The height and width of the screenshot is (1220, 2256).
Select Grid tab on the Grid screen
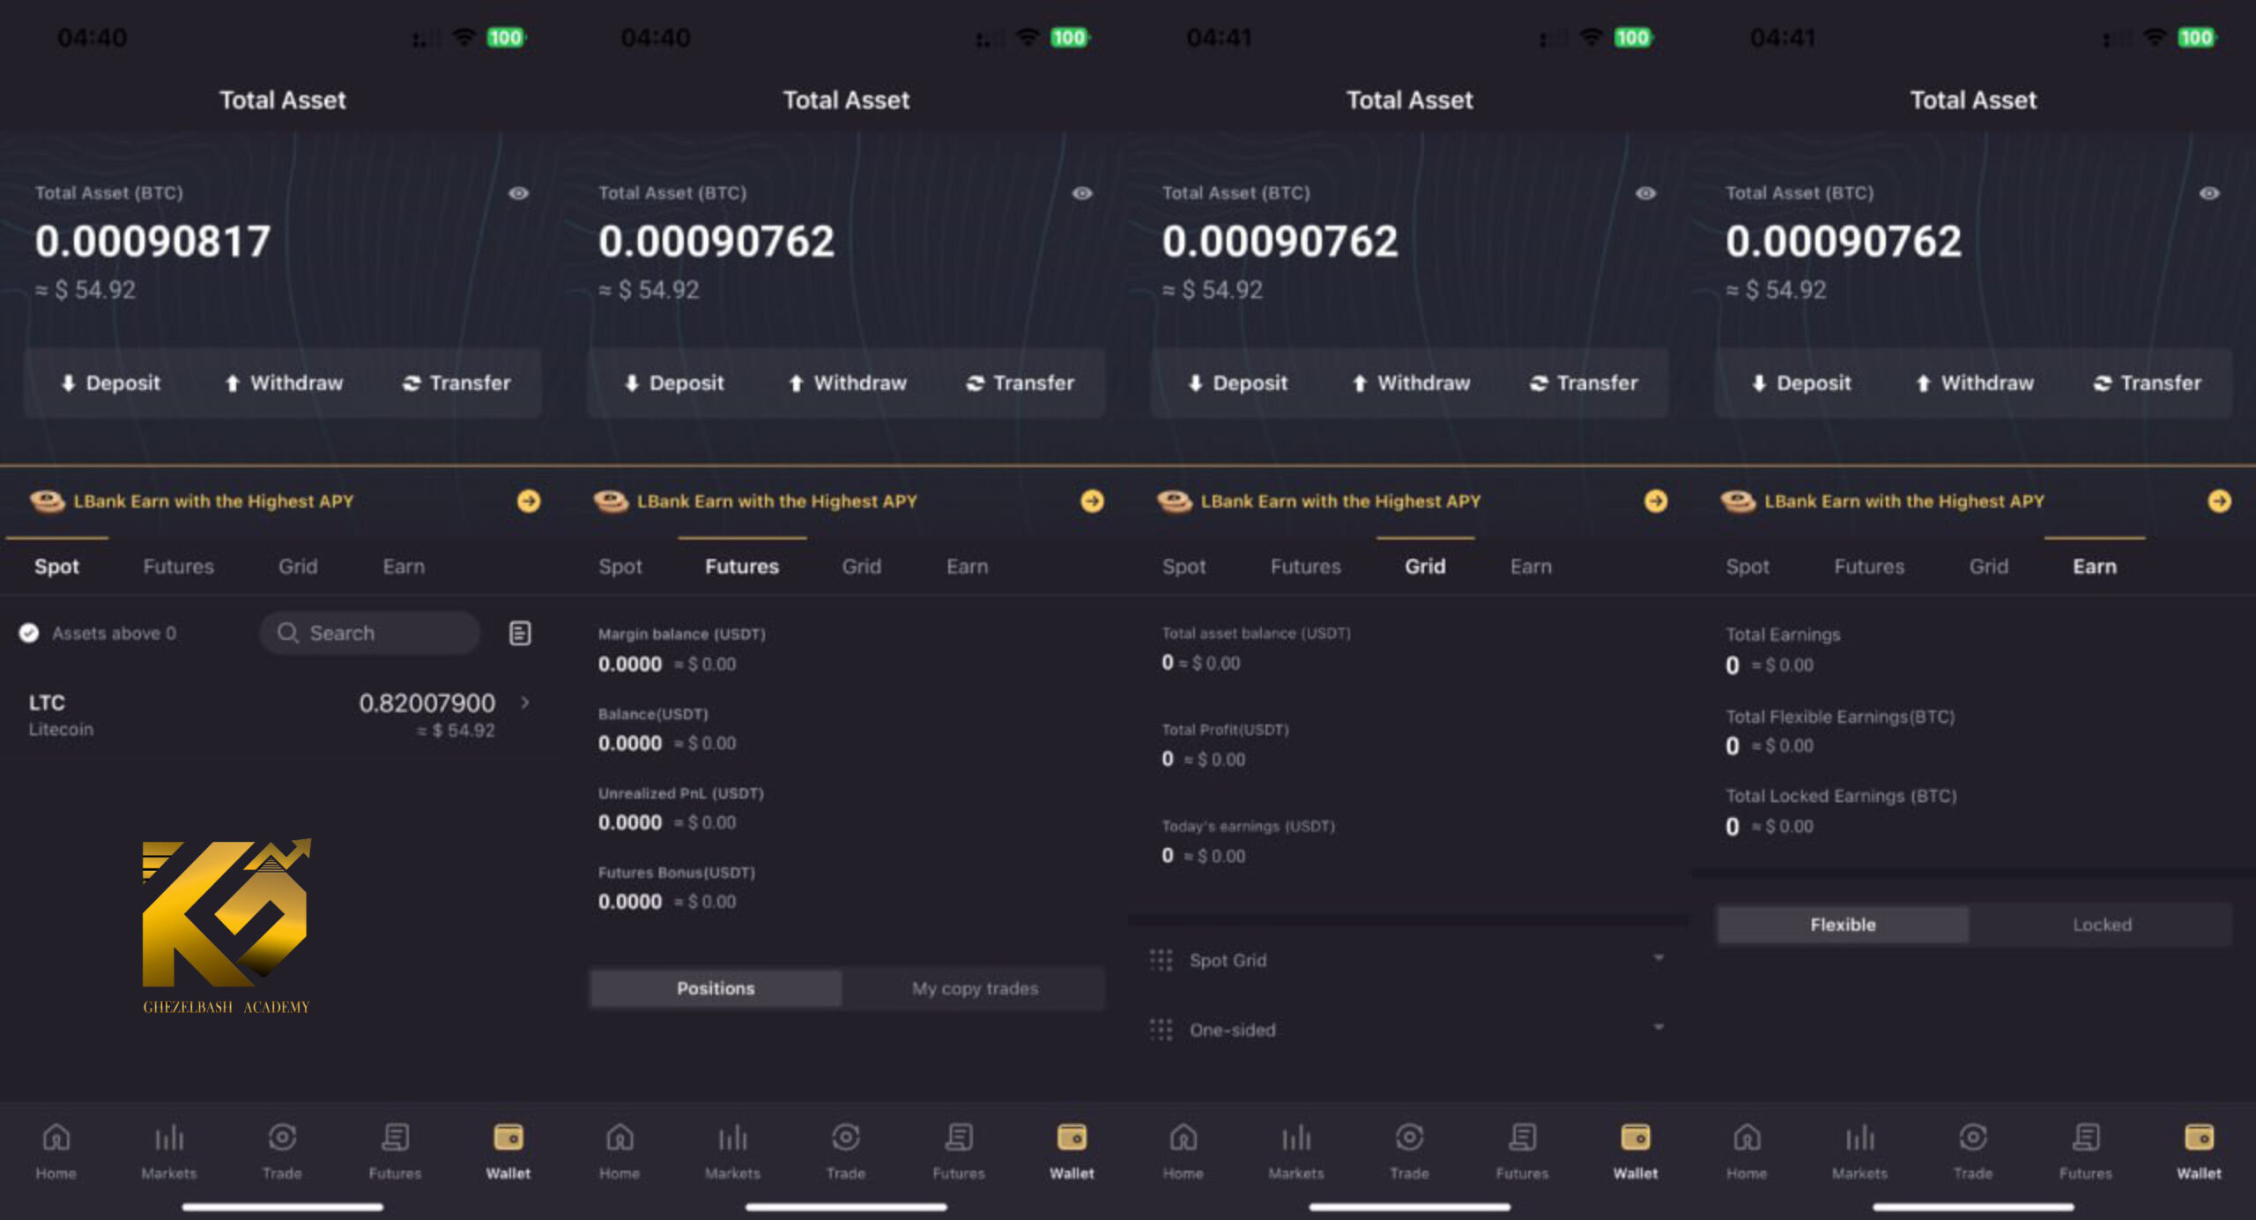coord(1425,566)
